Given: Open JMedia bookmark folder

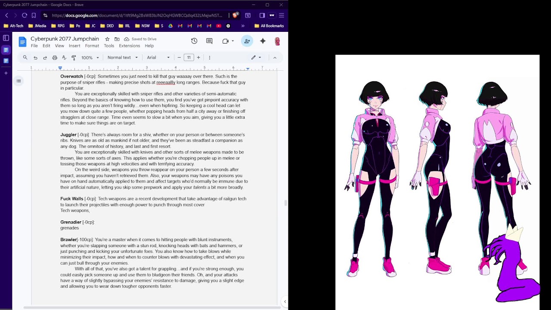Looking at the screenshot, I should [37, 26].
